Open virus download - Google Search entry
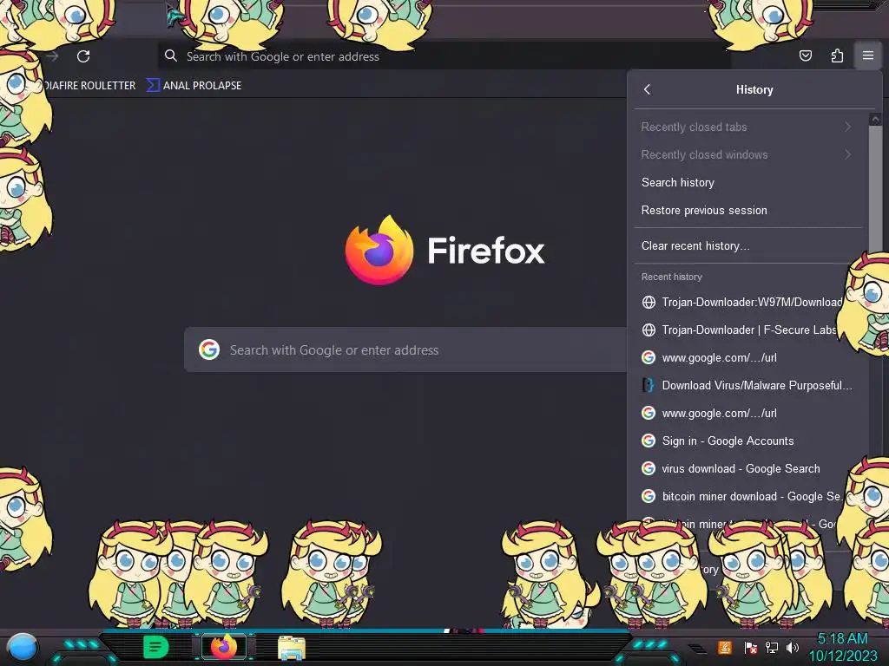This screenshot has height=666, width=889. click(x=747, y=468)
